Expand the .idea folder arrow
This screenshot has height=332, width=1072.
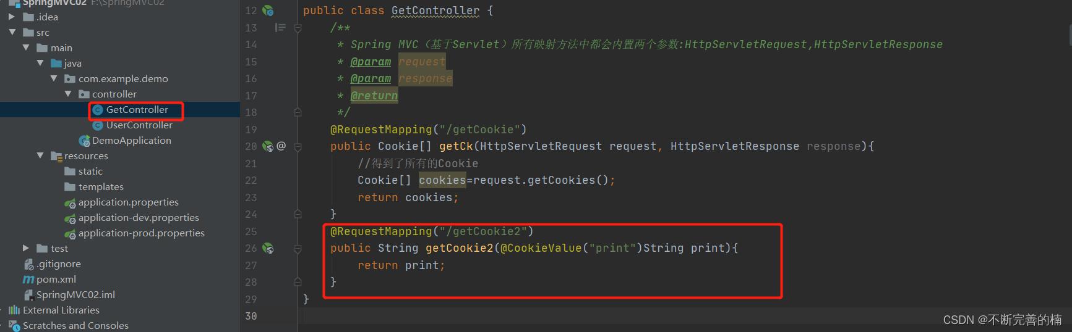tap(12, 17)
